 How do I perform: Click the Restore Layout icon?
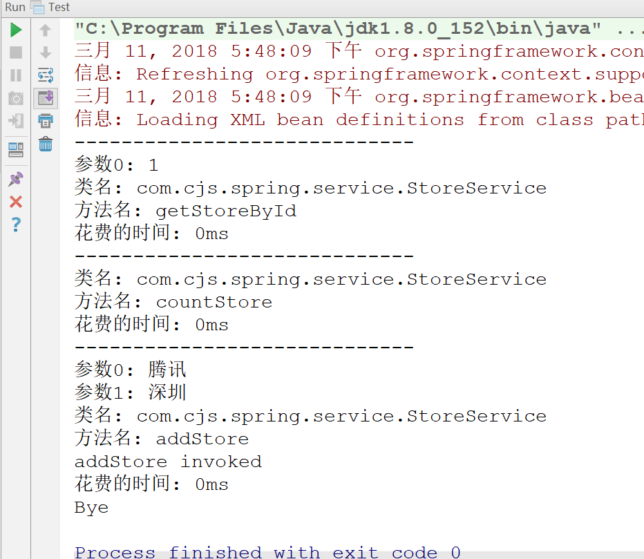click(x=16, y=149)
